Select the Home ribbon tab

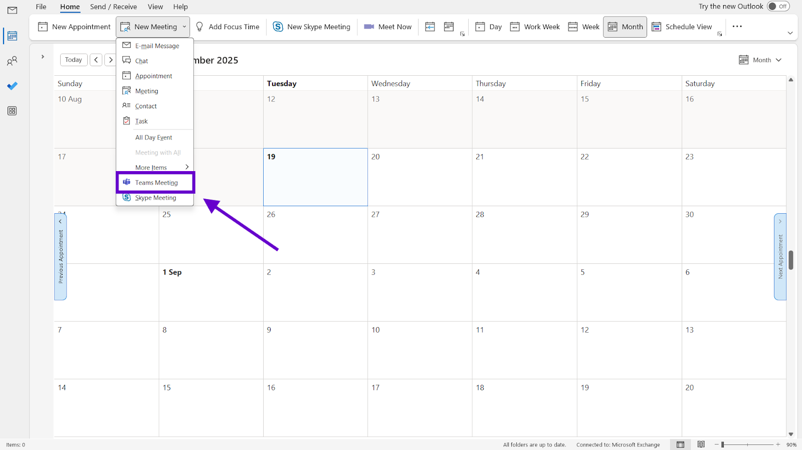[70, 7]
